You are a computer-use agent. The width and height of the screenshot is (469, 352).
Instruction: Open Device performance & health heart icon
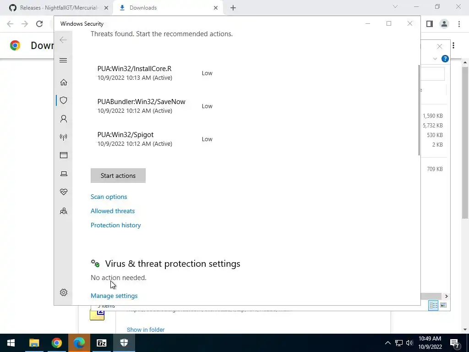pyautogui.click(x=63, y=192)
